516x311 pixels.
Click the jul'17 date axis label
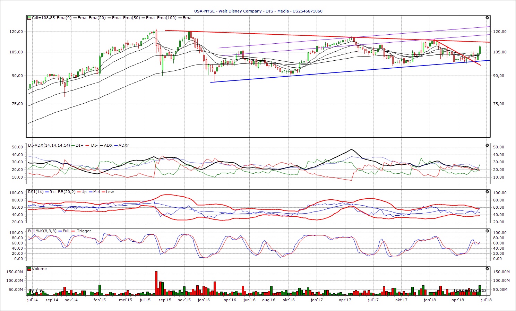[373, 300]
